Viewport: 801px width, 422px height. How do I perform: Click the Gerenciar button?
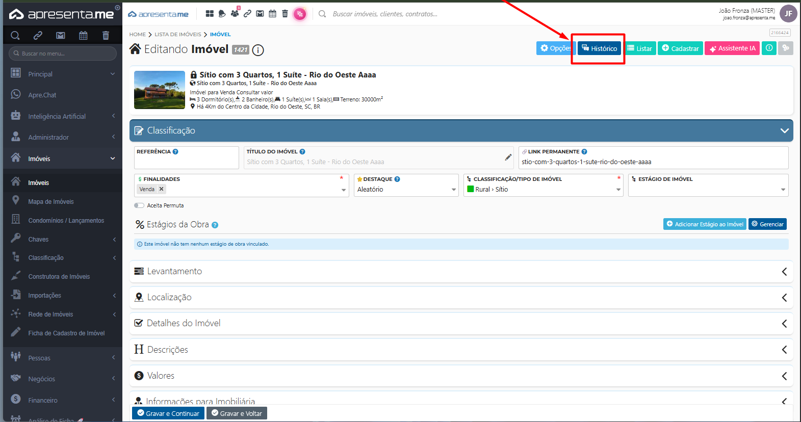[767, 224]
